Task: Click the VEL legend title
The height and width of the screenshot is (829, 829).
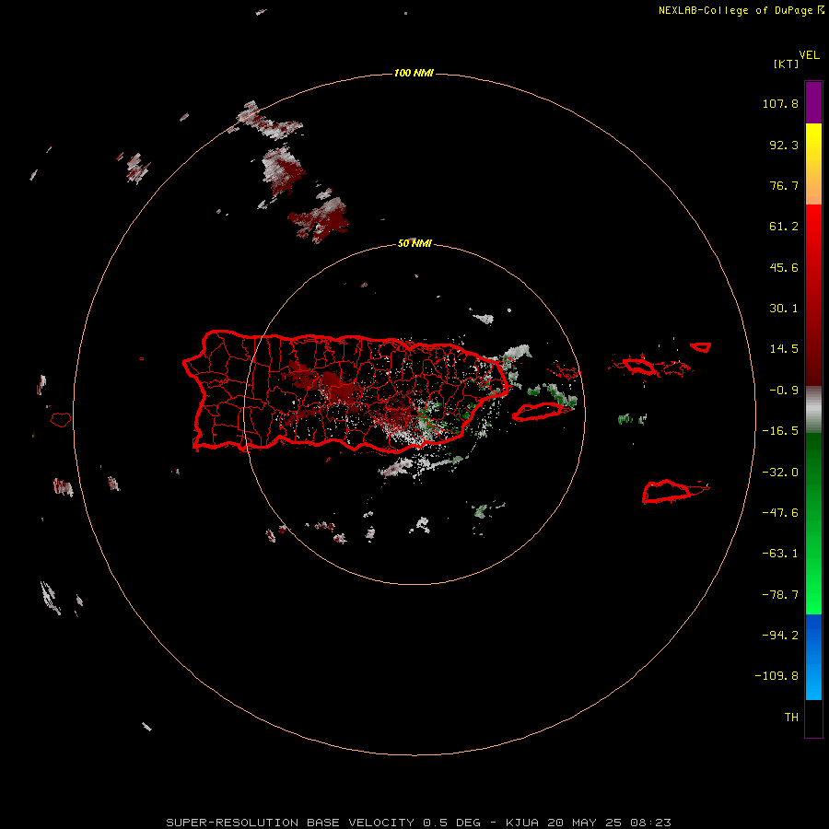Action: 809,55
